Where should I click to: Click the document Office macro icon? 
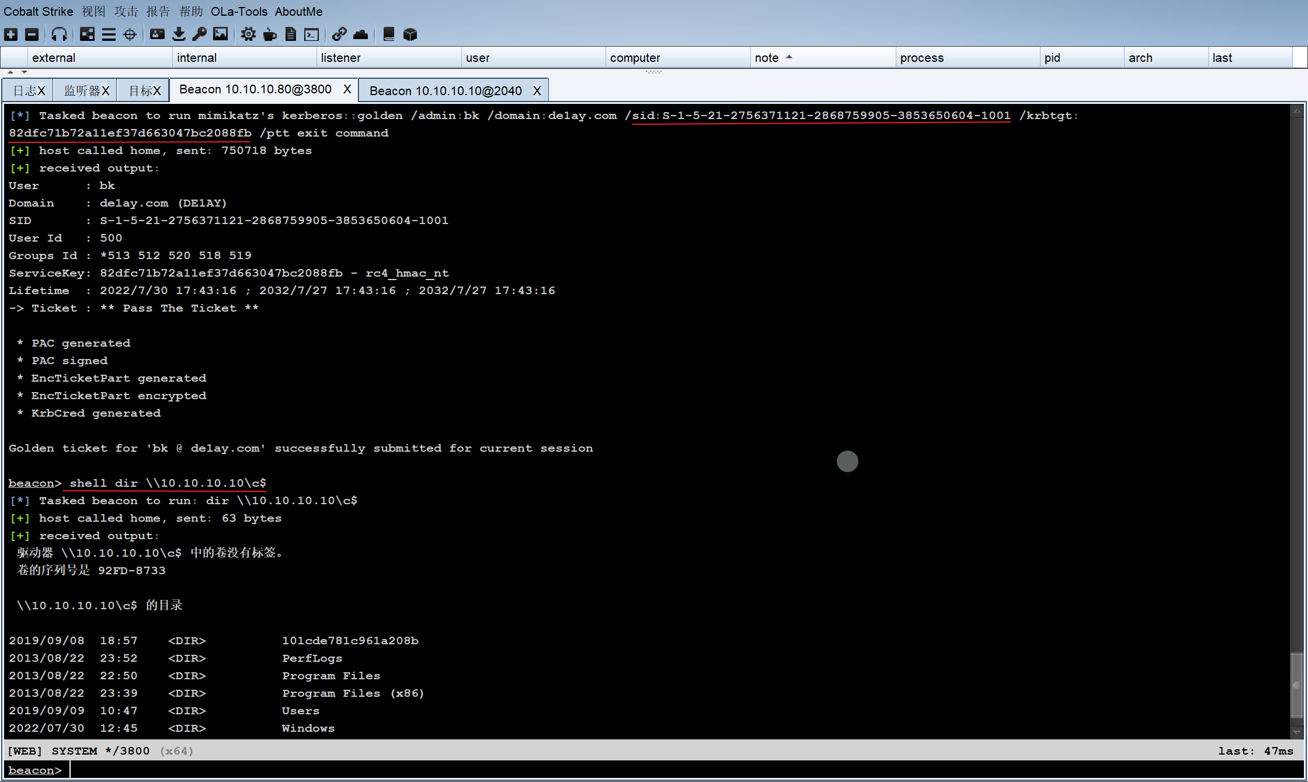(x=290, y=34)
